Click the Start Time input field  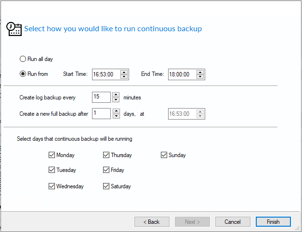pos(105,74)
